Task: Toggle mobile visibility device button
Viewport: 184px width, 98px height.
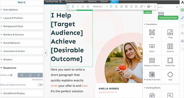Action: (38, 75)
